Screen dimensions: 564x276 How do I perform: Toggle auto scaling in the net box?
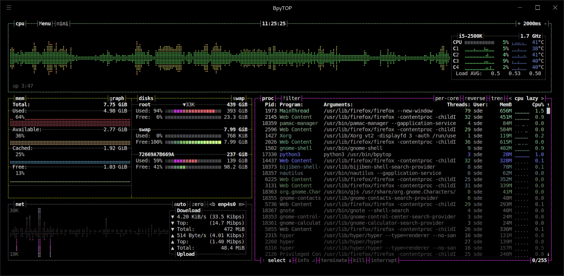[x=180, y=204]
